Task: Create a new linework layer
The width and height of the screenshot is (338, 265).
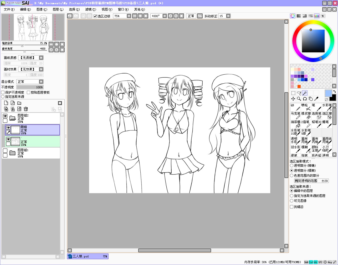Action: click(x=13, y=103)
